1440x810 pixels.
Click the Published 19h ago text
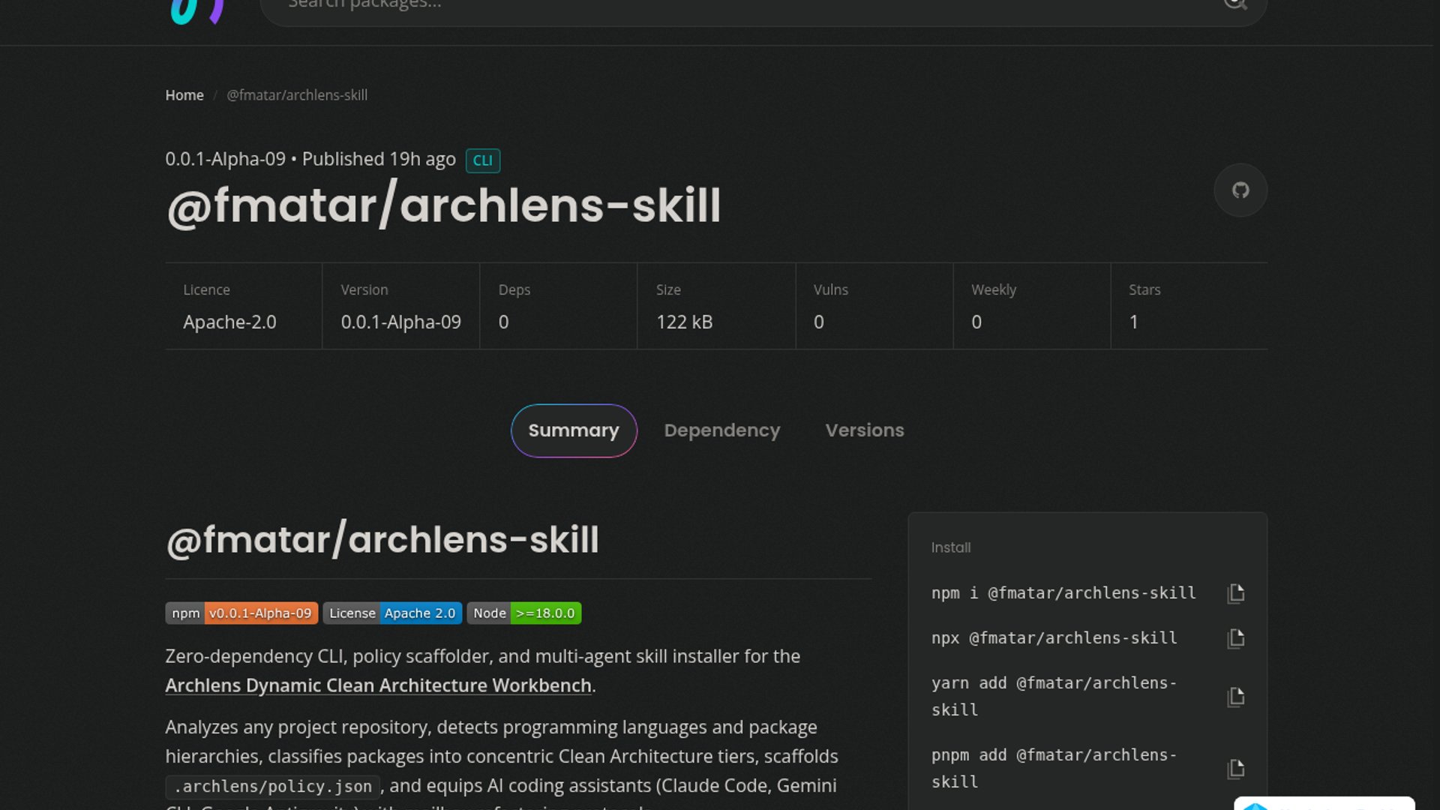coord(379,159)
